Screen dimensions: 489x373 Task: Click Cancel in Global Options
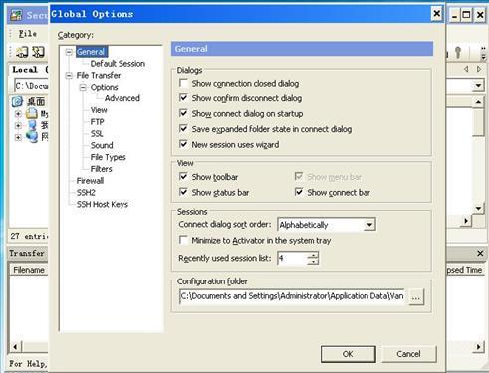(408, 354)
